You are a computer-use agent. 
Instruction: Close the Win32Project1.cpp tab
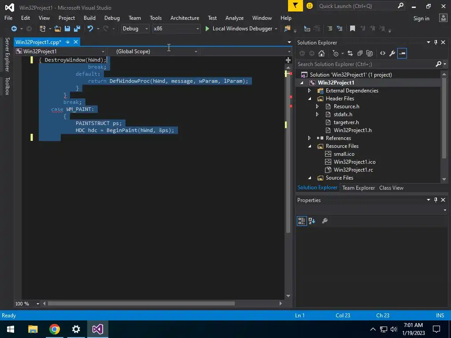76,42
